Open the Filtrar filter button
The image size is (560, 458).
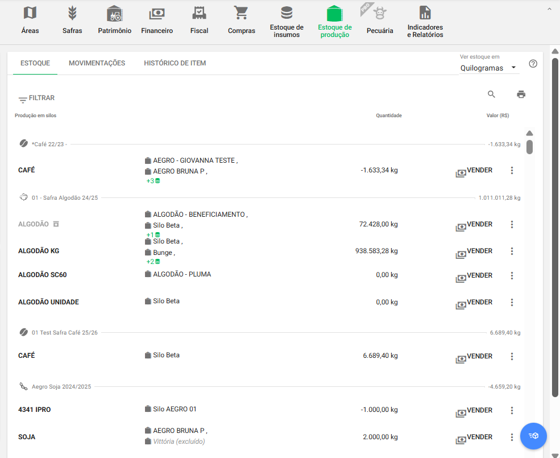[36, 98]
